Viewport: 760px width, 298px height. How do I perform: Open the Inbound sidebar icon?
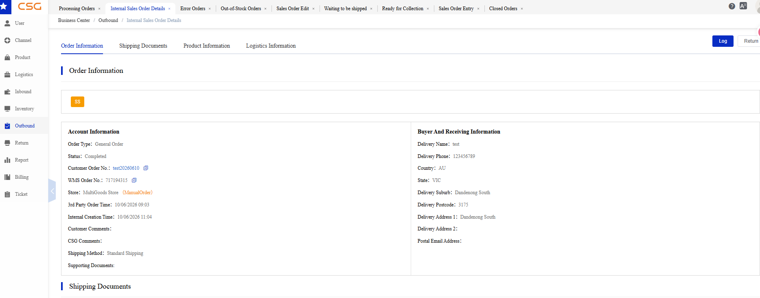[7, 92]
